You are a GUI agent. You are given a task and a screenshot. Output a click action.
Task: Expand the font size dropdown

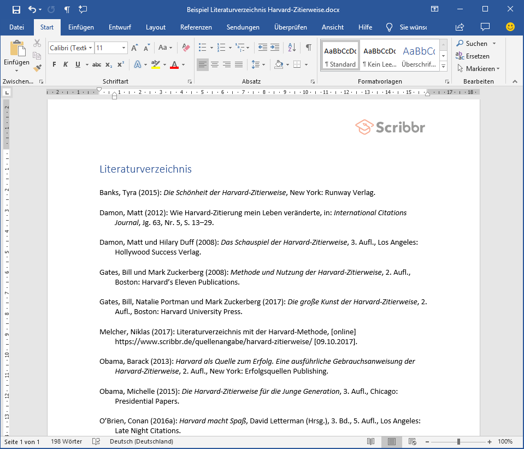coord(124,48)
